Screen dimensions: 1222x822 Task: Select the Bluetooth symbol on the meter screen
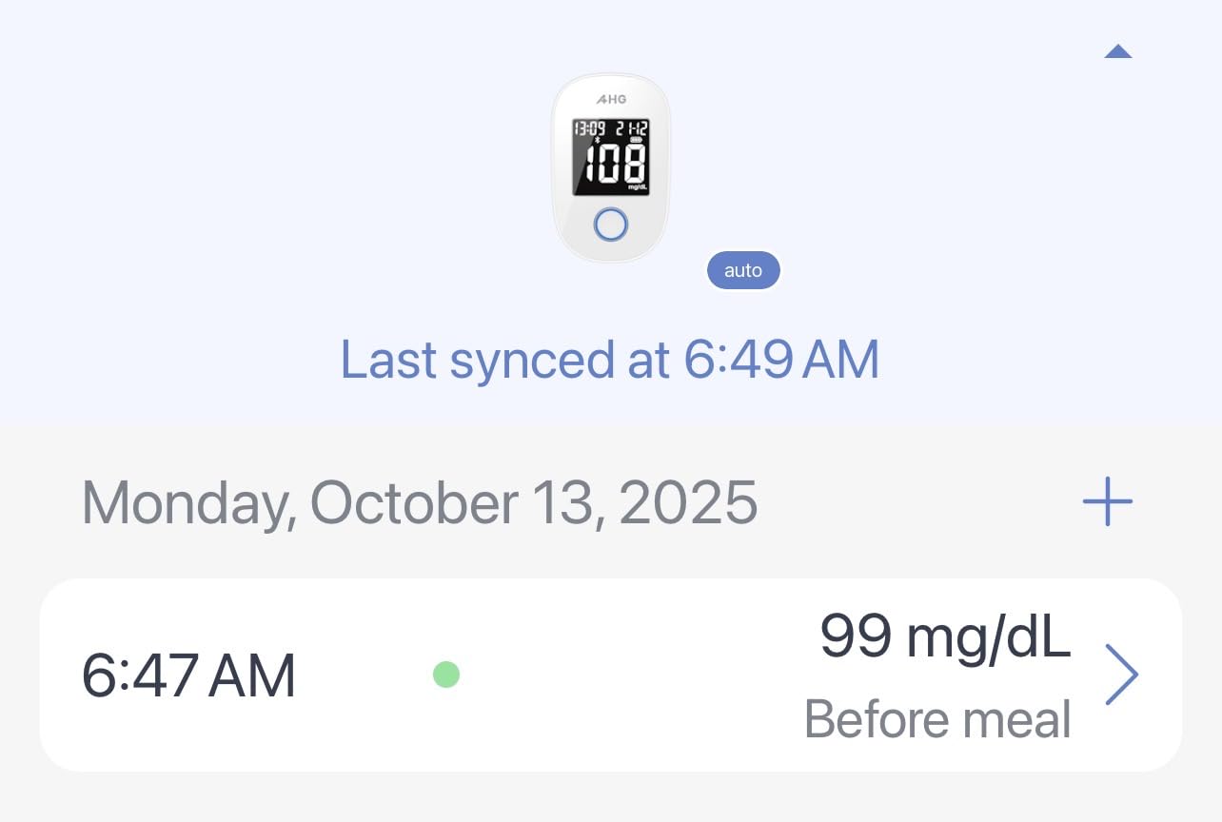coord(598,139)
